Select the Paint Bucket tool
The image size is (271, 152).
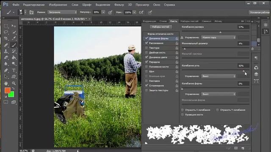(14, 57)
